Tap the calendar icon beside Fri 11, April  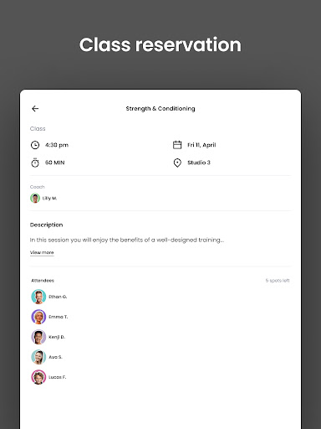pyautogui.click(x=177, y=145)
